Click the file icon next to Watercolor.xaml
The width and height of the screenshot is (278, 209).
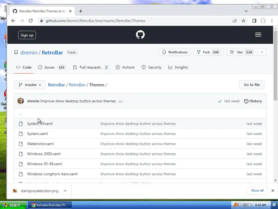[x=21, y=144]
